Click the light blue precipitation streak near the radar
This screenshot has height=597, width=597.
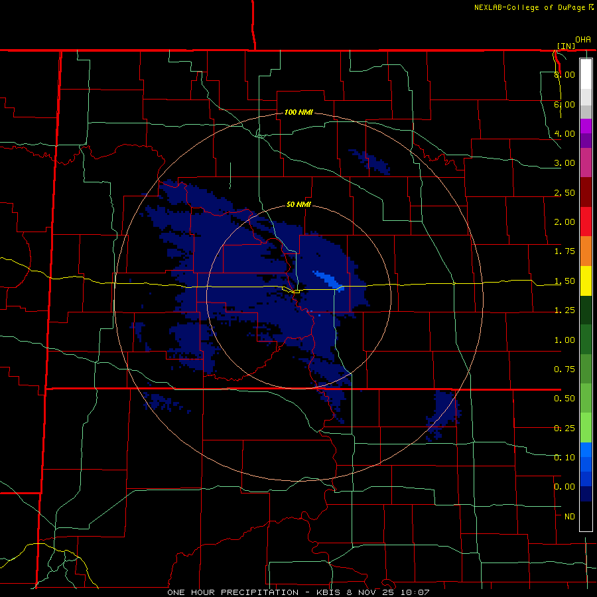pyautogui.click(x=328, y=280)
